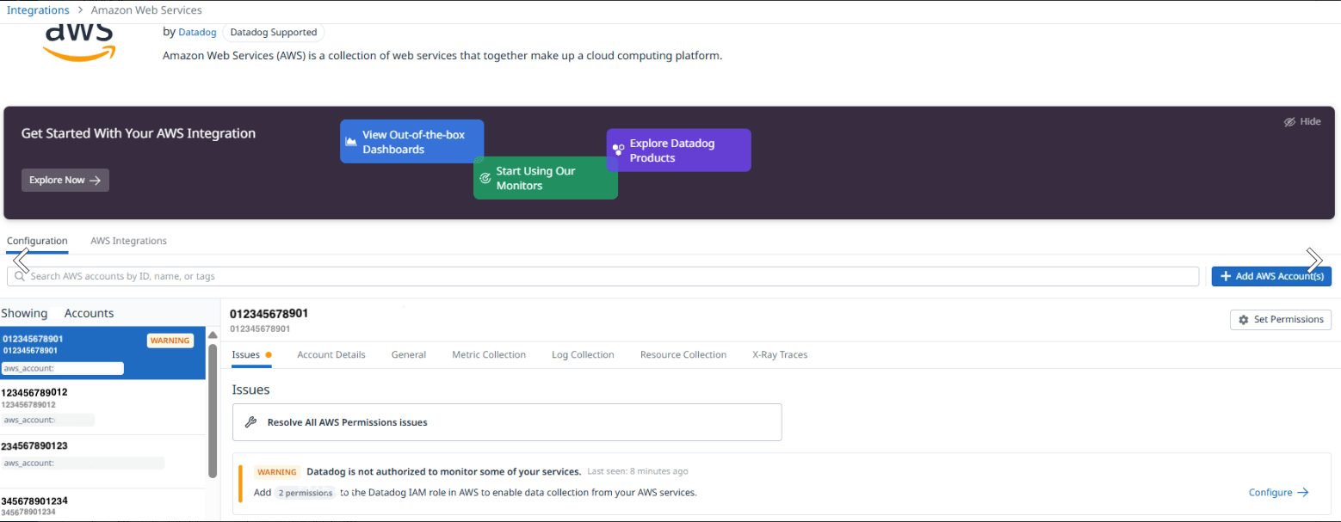This screenshot has width=1341, height=522.
Task: Select account 012345678901 in the list
Action: pyautogui.click(x=103, y=353)
